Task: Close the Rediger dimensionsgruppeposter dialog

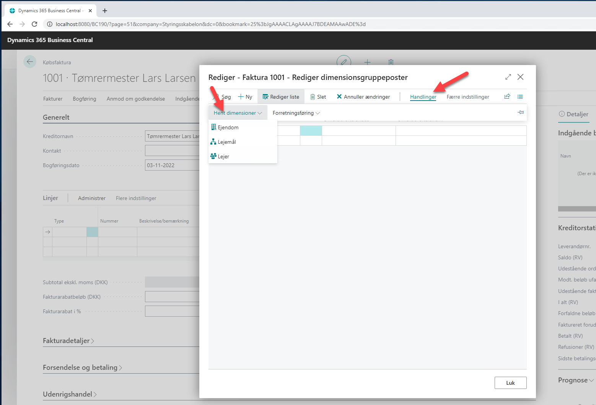Action: click(520, 77)
